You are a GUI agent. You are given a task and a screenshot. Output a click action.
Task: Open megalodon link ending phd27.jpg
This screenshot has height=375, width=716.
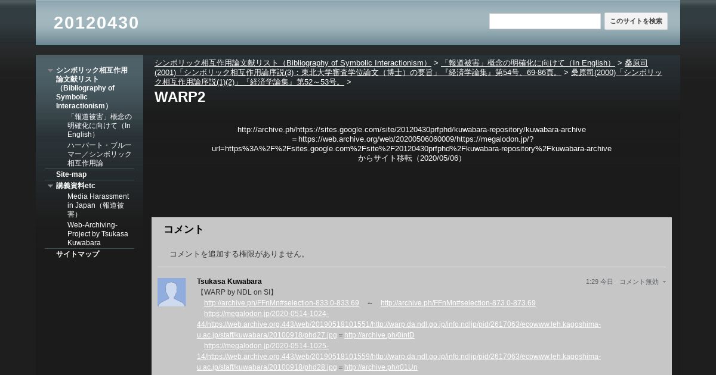click(399, 324)
